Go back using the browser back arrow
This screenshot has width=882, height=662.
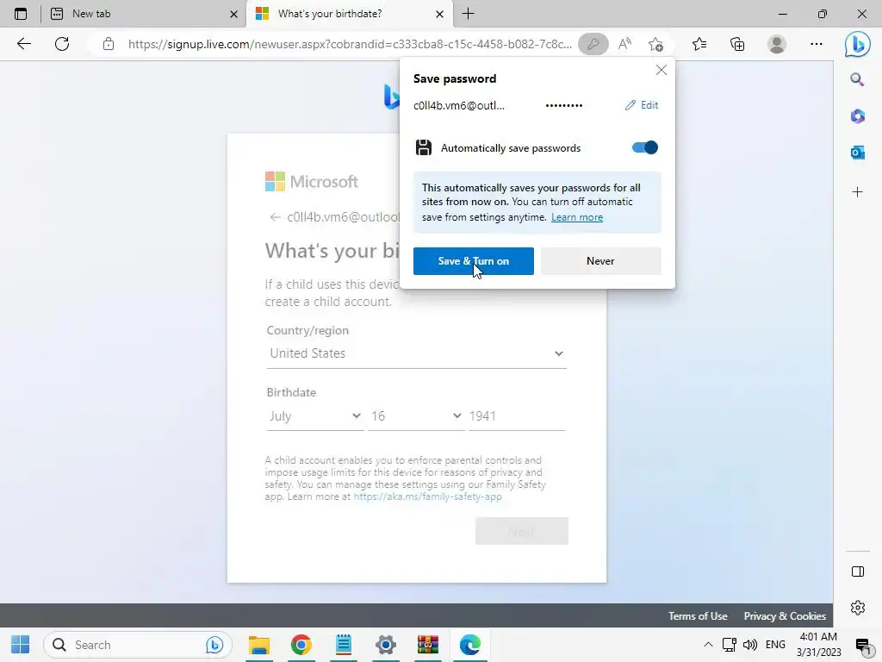coord(23,44)
